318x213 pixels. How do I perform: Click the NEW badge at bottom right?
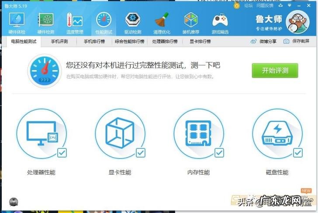(306, 191)
